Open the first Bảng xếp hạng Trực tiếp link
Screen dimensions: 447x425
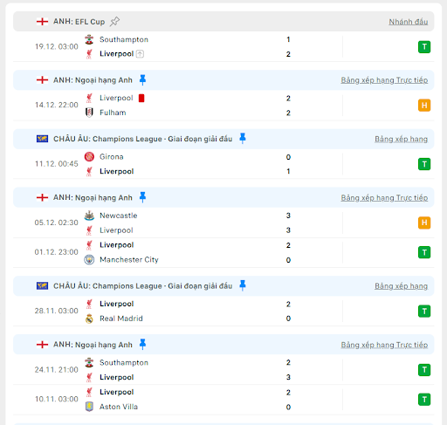[384, 80]
